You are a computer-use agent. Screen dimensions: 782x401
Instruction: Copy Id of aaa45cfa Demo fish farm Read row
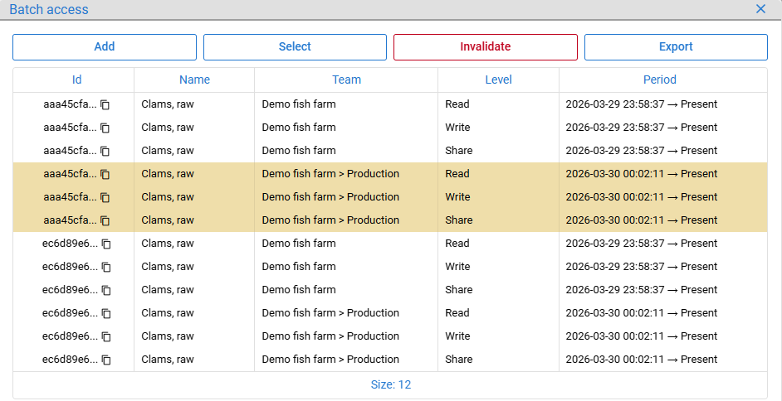pyautogui.click(x=105, y=104)
